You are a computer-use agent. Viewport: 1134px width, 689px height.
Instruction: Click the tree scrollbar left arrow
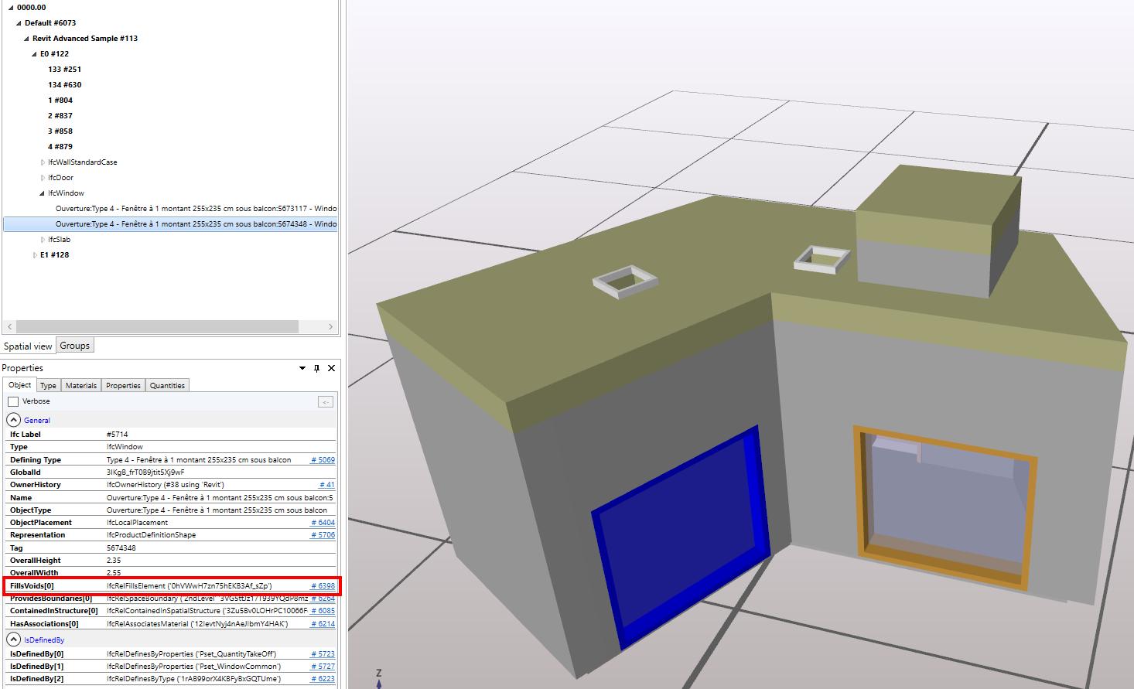(x=9, y=327)
